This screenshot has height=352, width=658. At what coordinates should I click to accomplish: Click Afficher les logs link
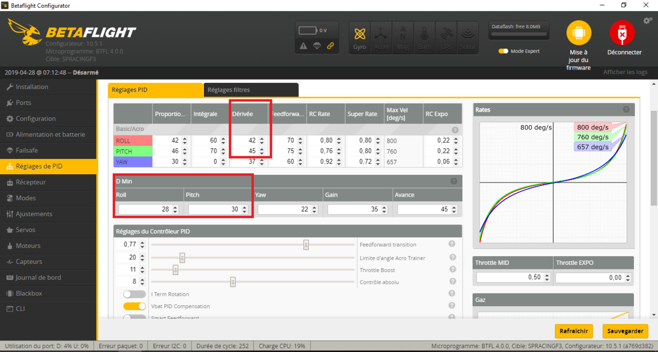pos(625,72)
